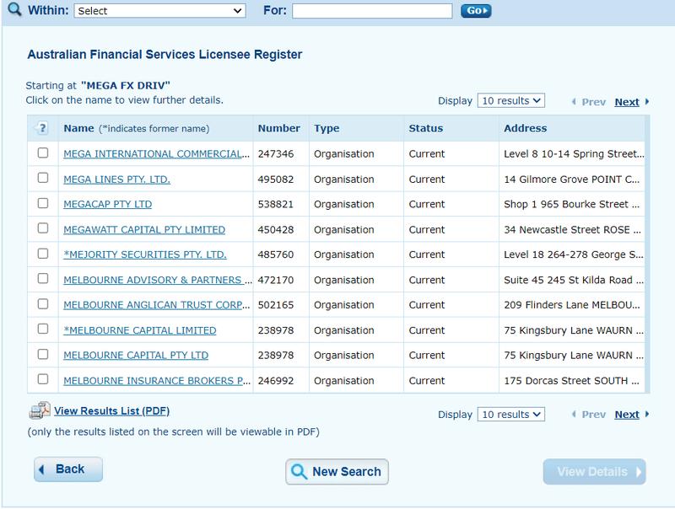Click the Back button
Screen dimensions: 675x509
click(x=68, y=469)
